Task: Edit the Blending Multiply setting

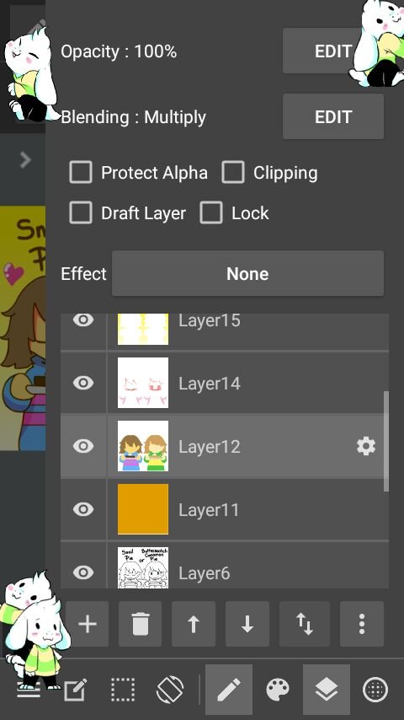Action: pyautogui.click(x=333, y=116)
